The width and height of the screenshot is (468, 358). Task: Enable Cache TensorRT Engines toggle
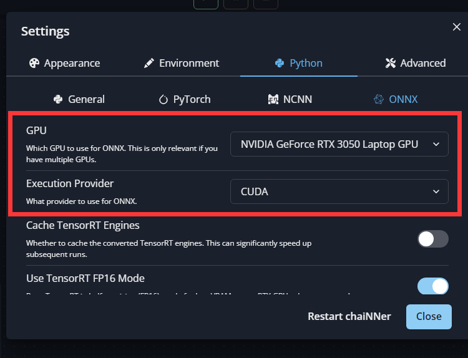point(433,239)
